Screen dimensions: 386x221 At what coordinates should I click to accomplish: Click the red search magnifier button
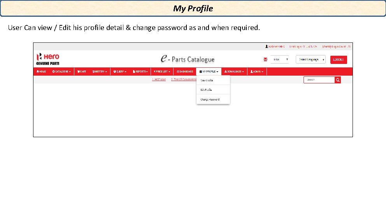338,80
